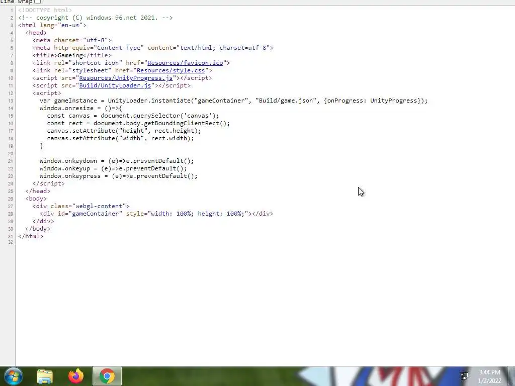Click the closing </html> tag
This screenshot has height=386, width=515.
coord(31,236)
